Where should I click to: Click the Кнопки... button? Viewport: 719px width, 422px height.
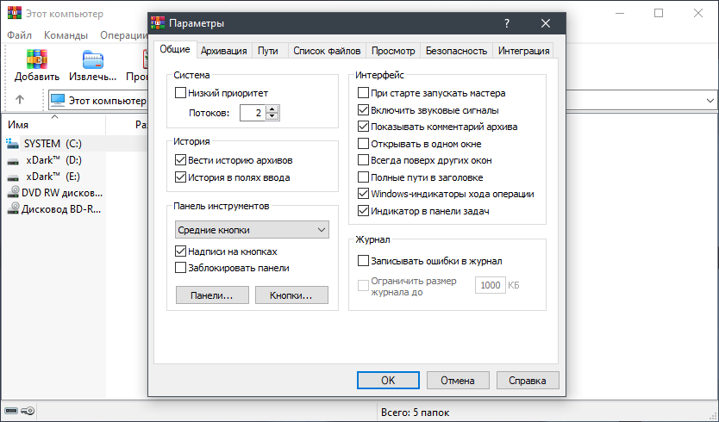point(291,295)
